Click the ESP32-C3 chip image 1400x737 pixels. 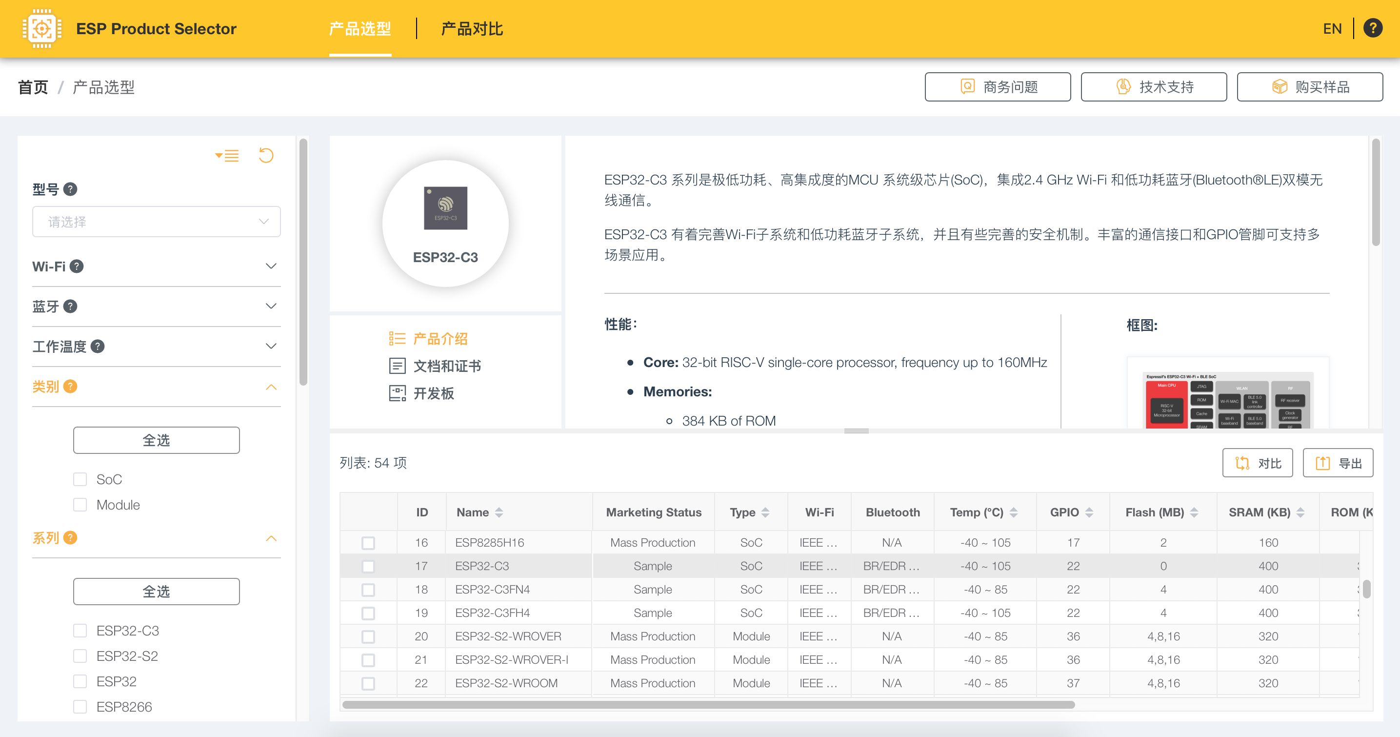tap(446, 208)
